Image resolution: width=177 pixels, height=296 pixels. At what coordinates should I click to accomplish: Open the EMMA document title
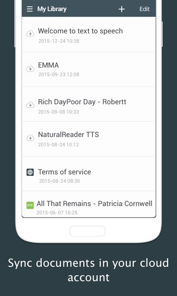(48, 65)
